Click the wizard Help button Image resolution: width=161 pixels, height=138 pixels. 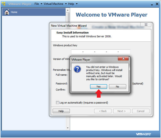tap(61, 111)
